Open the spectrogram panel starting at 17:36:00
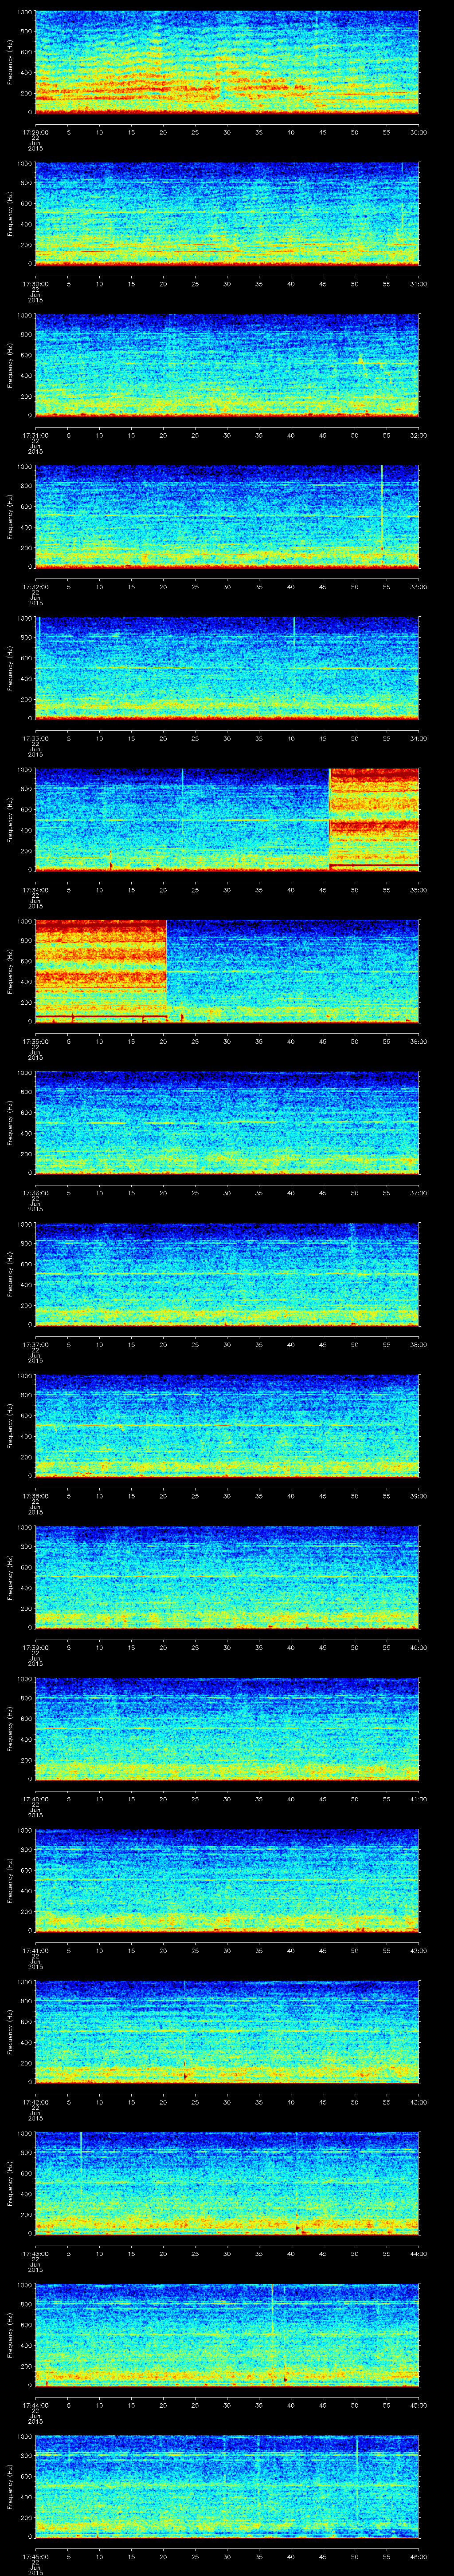454x2576 pixels. click(x=227, y=1123)
